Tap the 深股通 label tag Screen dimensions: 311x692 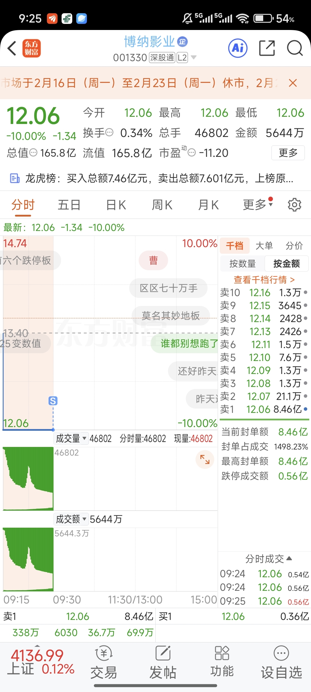coord(162,58)
